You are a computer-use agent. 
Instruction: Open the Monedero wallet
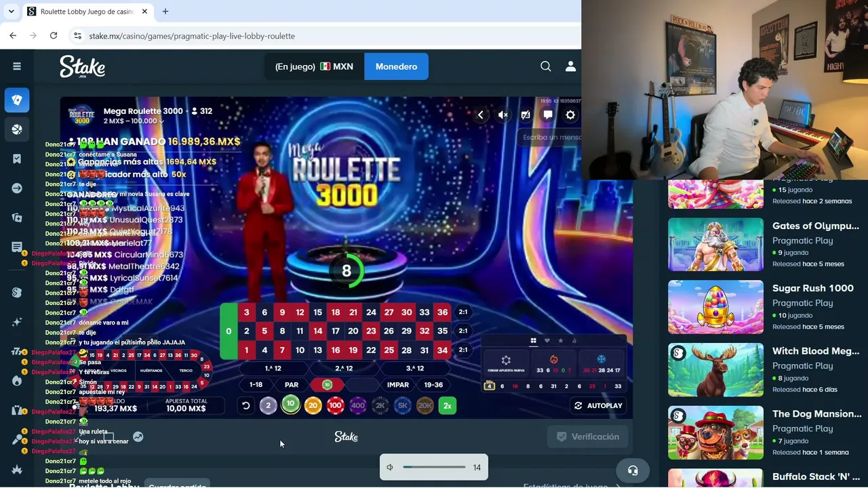[x=397, y=66]
